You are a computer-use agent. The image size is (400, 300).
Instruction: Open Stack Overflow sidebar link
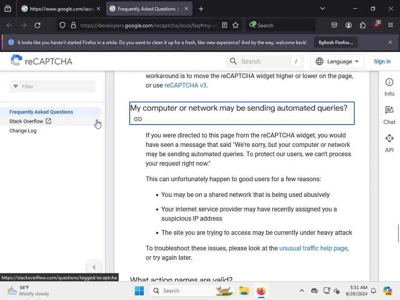click(x=30, y=121)
